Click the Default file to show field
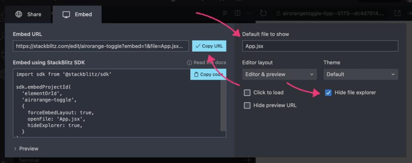This screenshot has height=163, width=412. point(320,46)
